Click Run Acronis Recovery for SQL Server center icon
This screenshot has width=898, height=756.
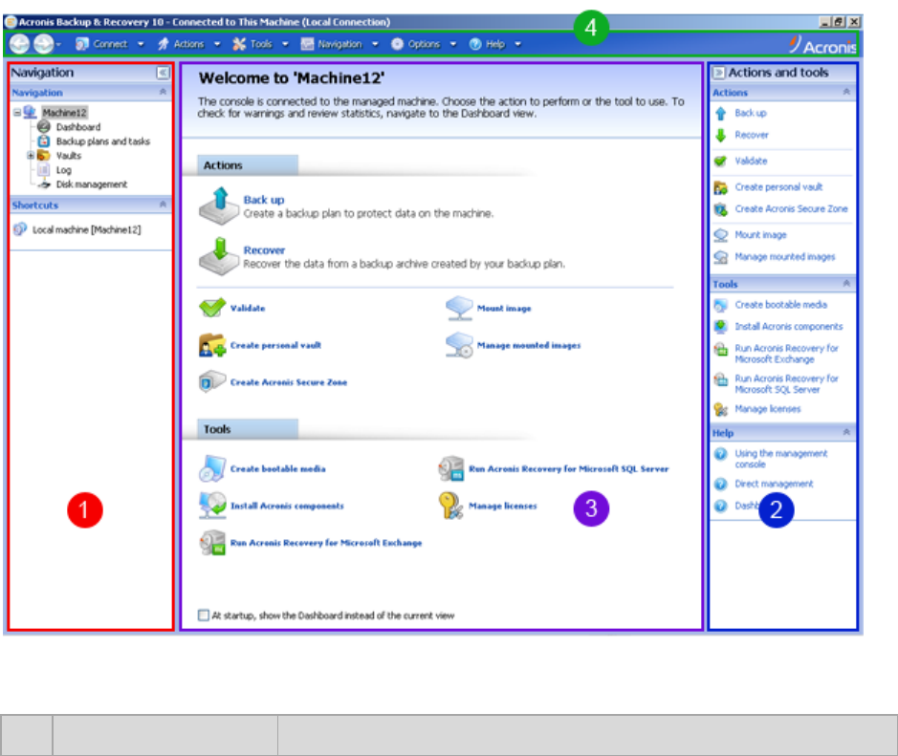(451, 468)
